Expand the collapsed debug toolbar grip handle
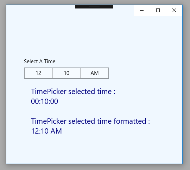This screenshot has width=190, height=170. click(x=94, y=7)
